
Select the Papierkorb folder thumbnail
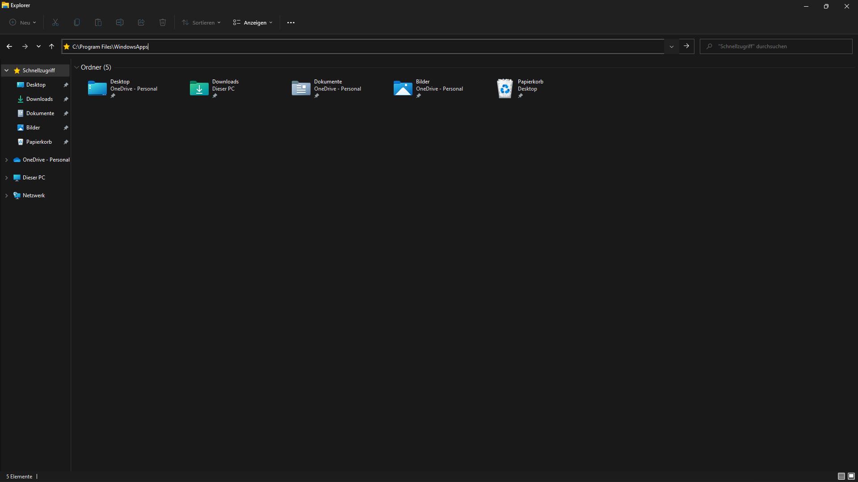point(505,88)
